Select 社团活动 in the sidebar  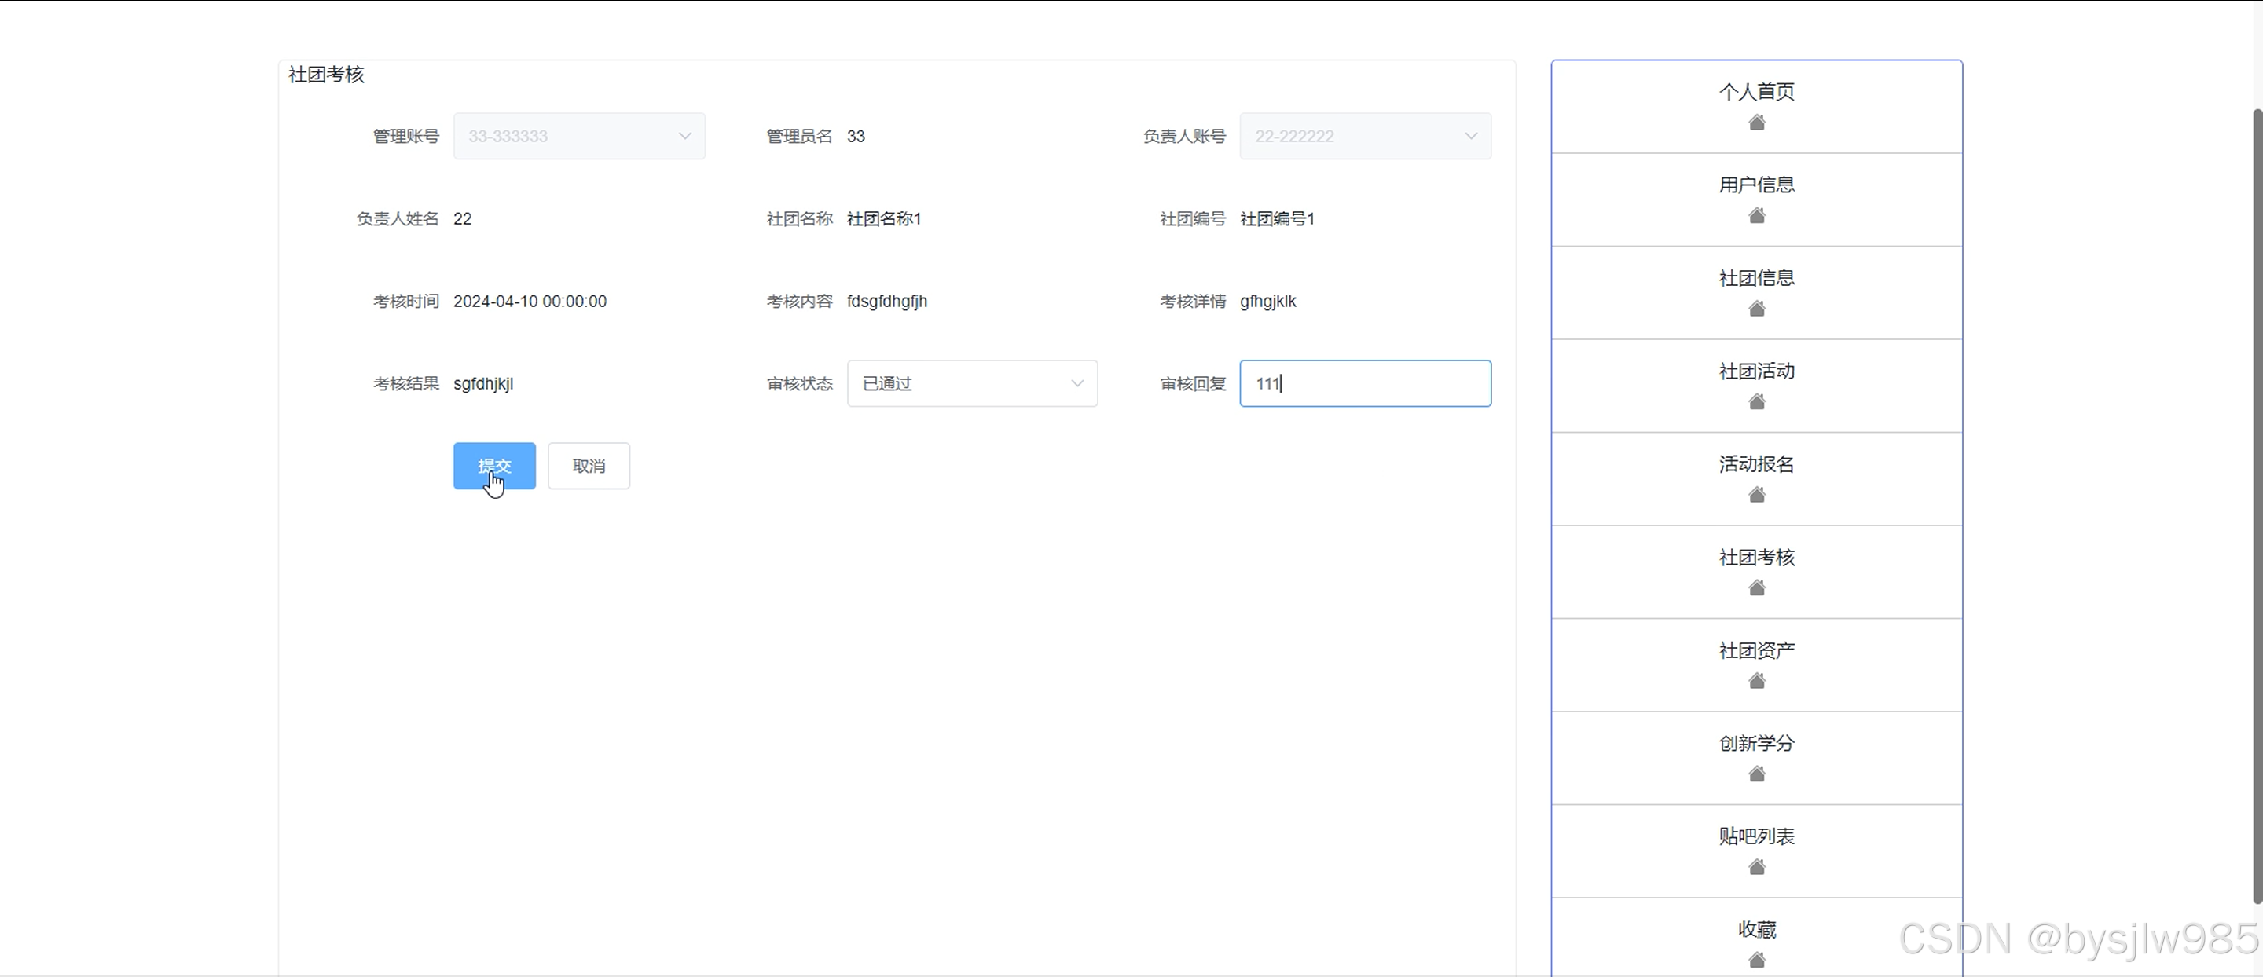pyautogui.click(x=1756, y=386)
